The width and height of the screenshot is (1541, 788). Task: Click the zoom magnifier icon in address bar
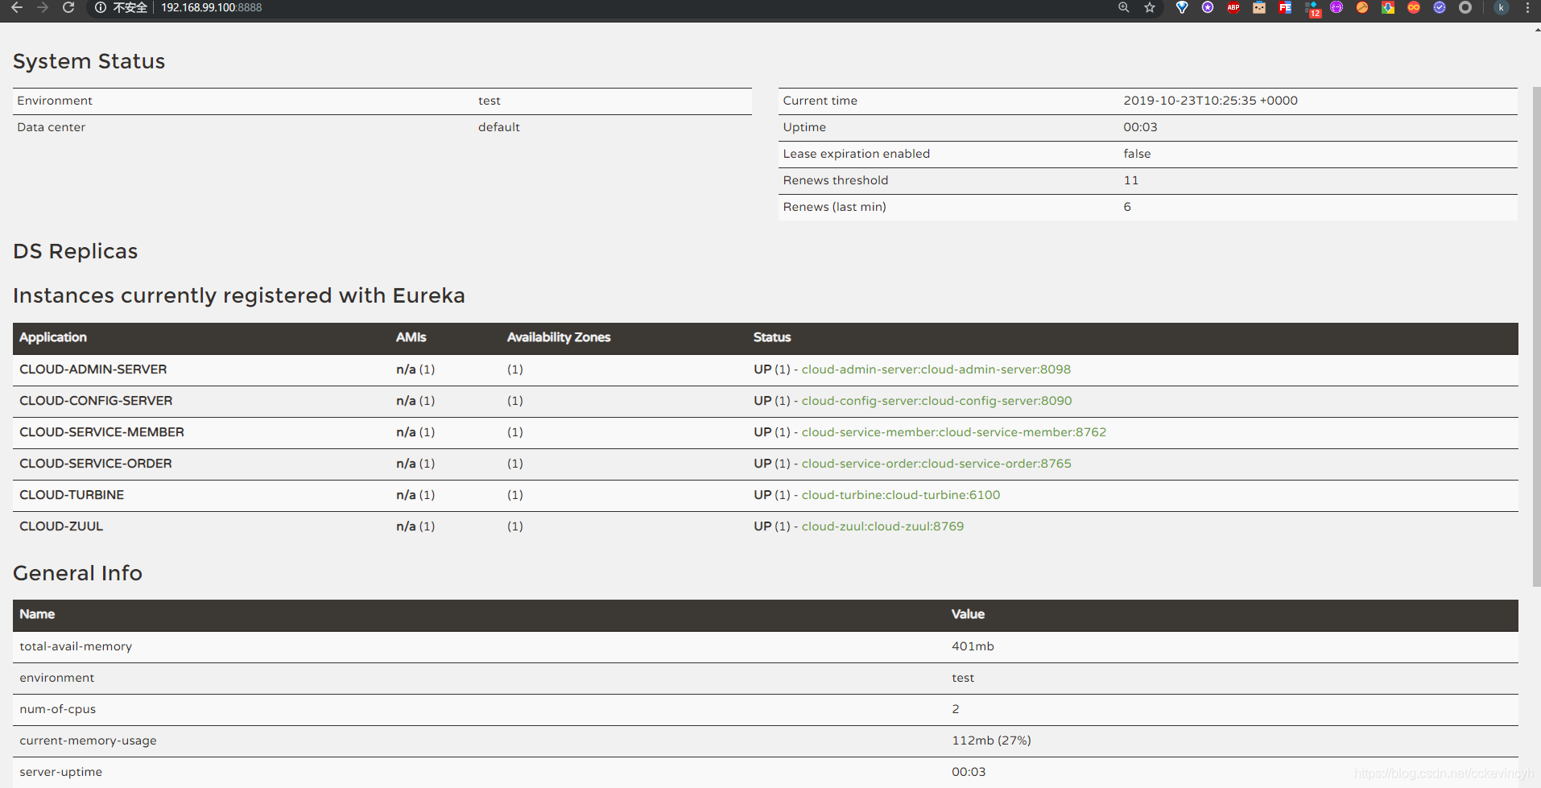[1124, 7]
